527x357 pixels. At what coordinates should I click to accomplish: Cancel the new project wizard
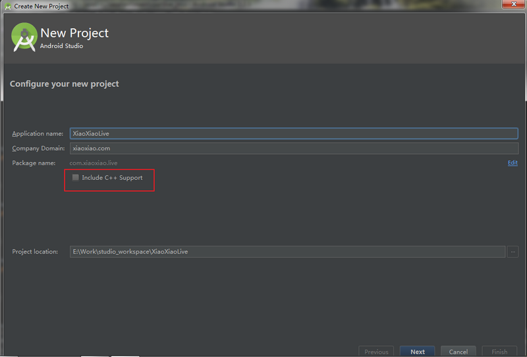coord(458,351)
